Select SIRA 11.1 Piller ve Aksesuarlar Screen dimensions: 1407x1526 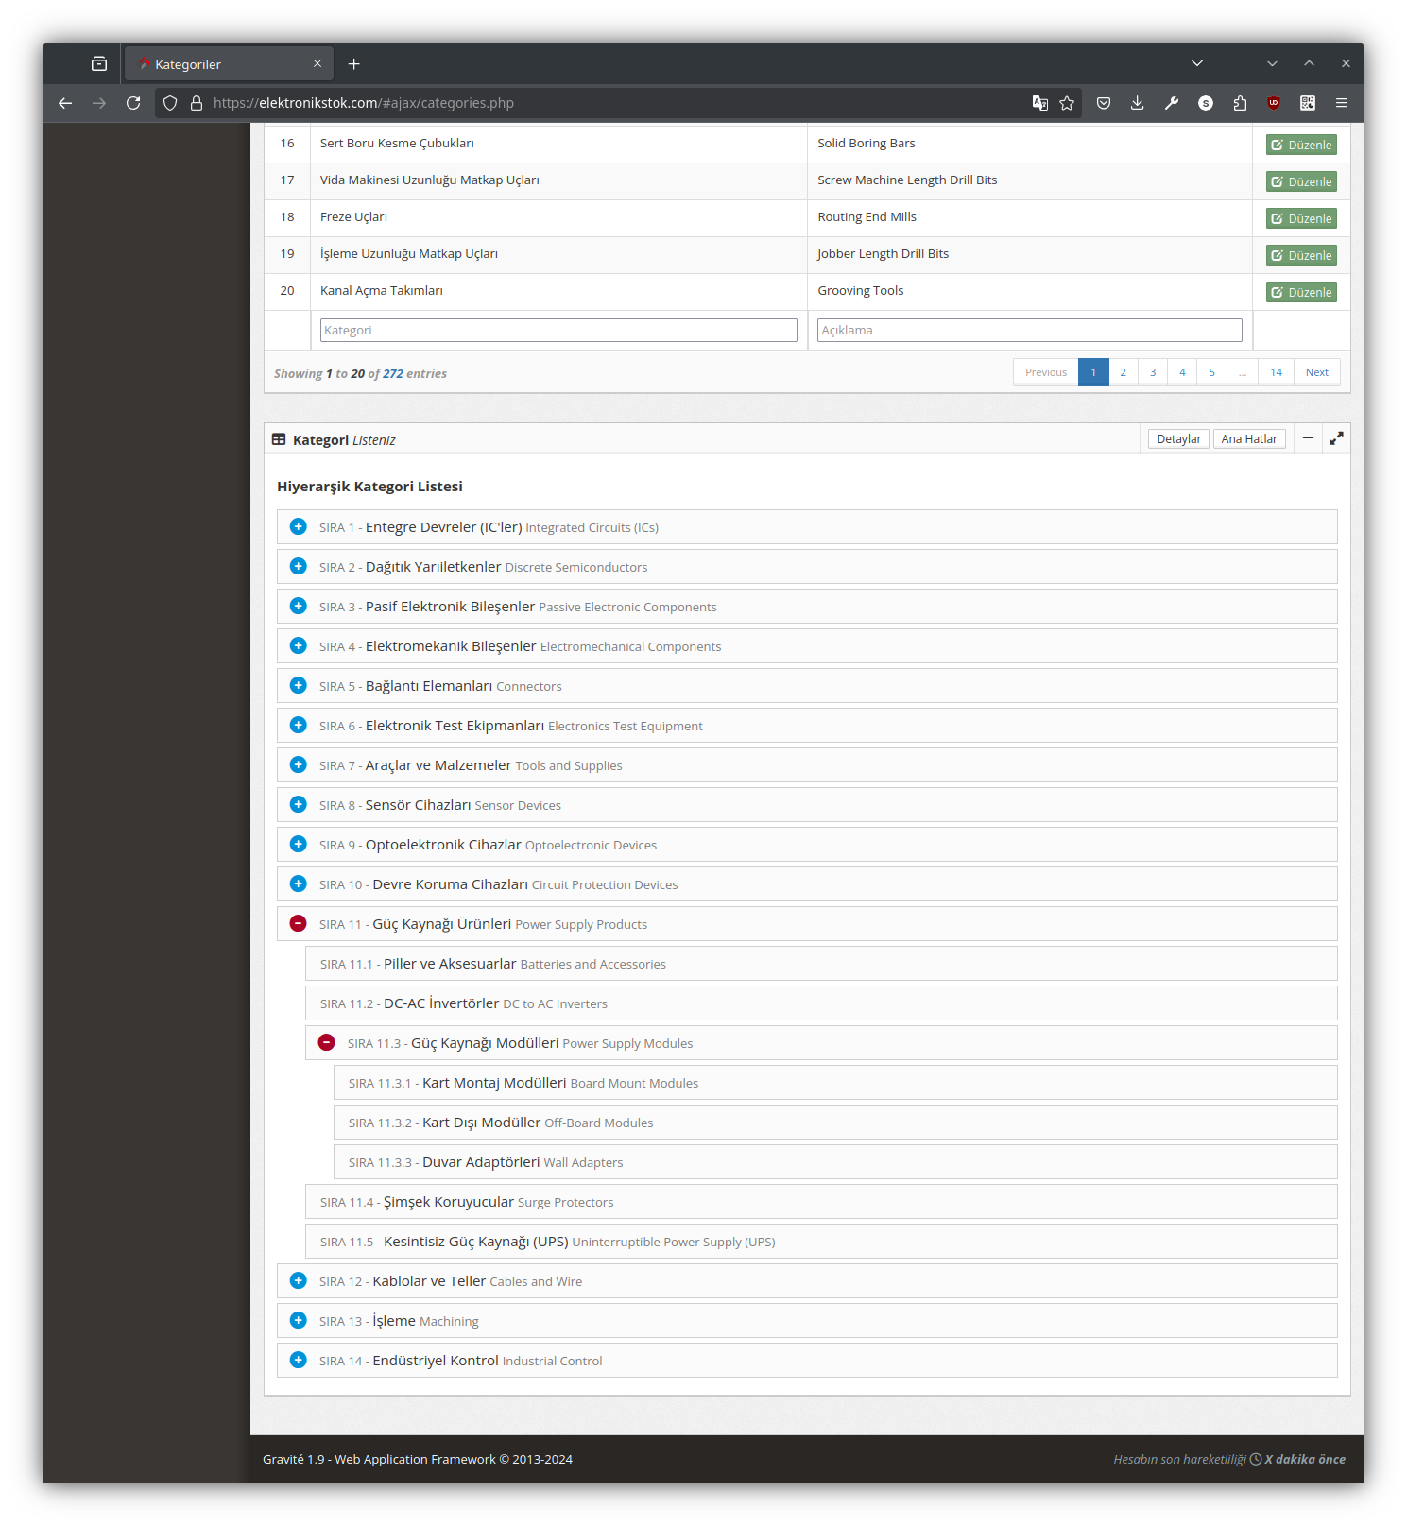[821, 963]
